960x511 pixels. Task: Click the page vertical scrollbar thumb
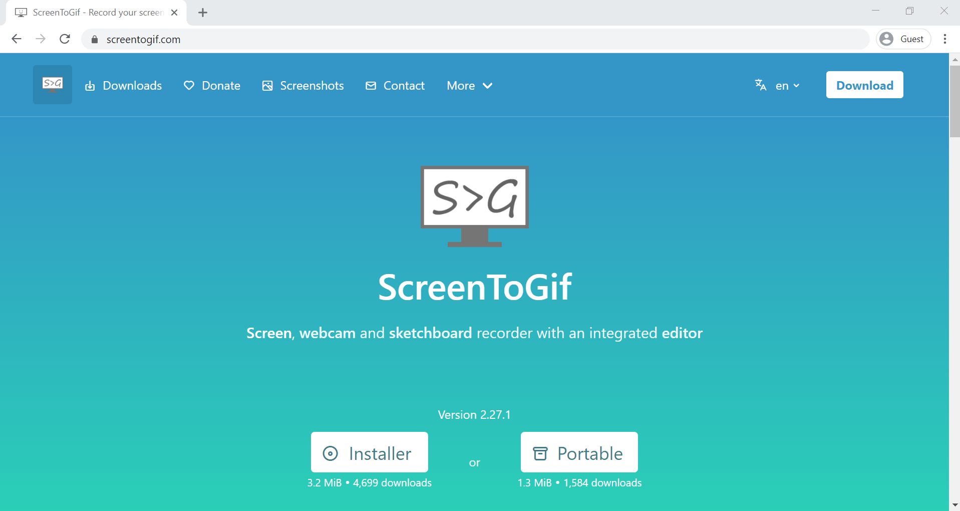coord(954,101)
